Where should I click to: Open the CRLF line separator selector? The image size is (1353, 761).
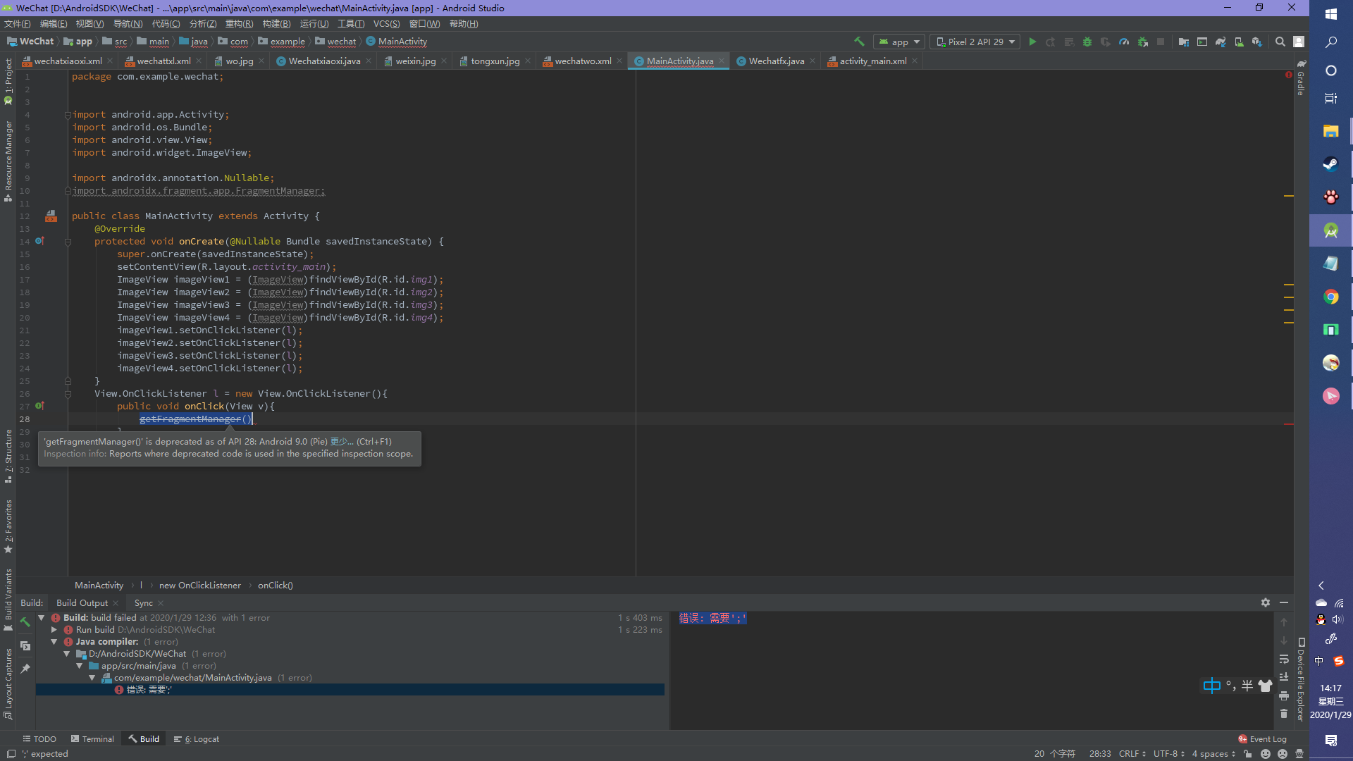(1132, 753)
